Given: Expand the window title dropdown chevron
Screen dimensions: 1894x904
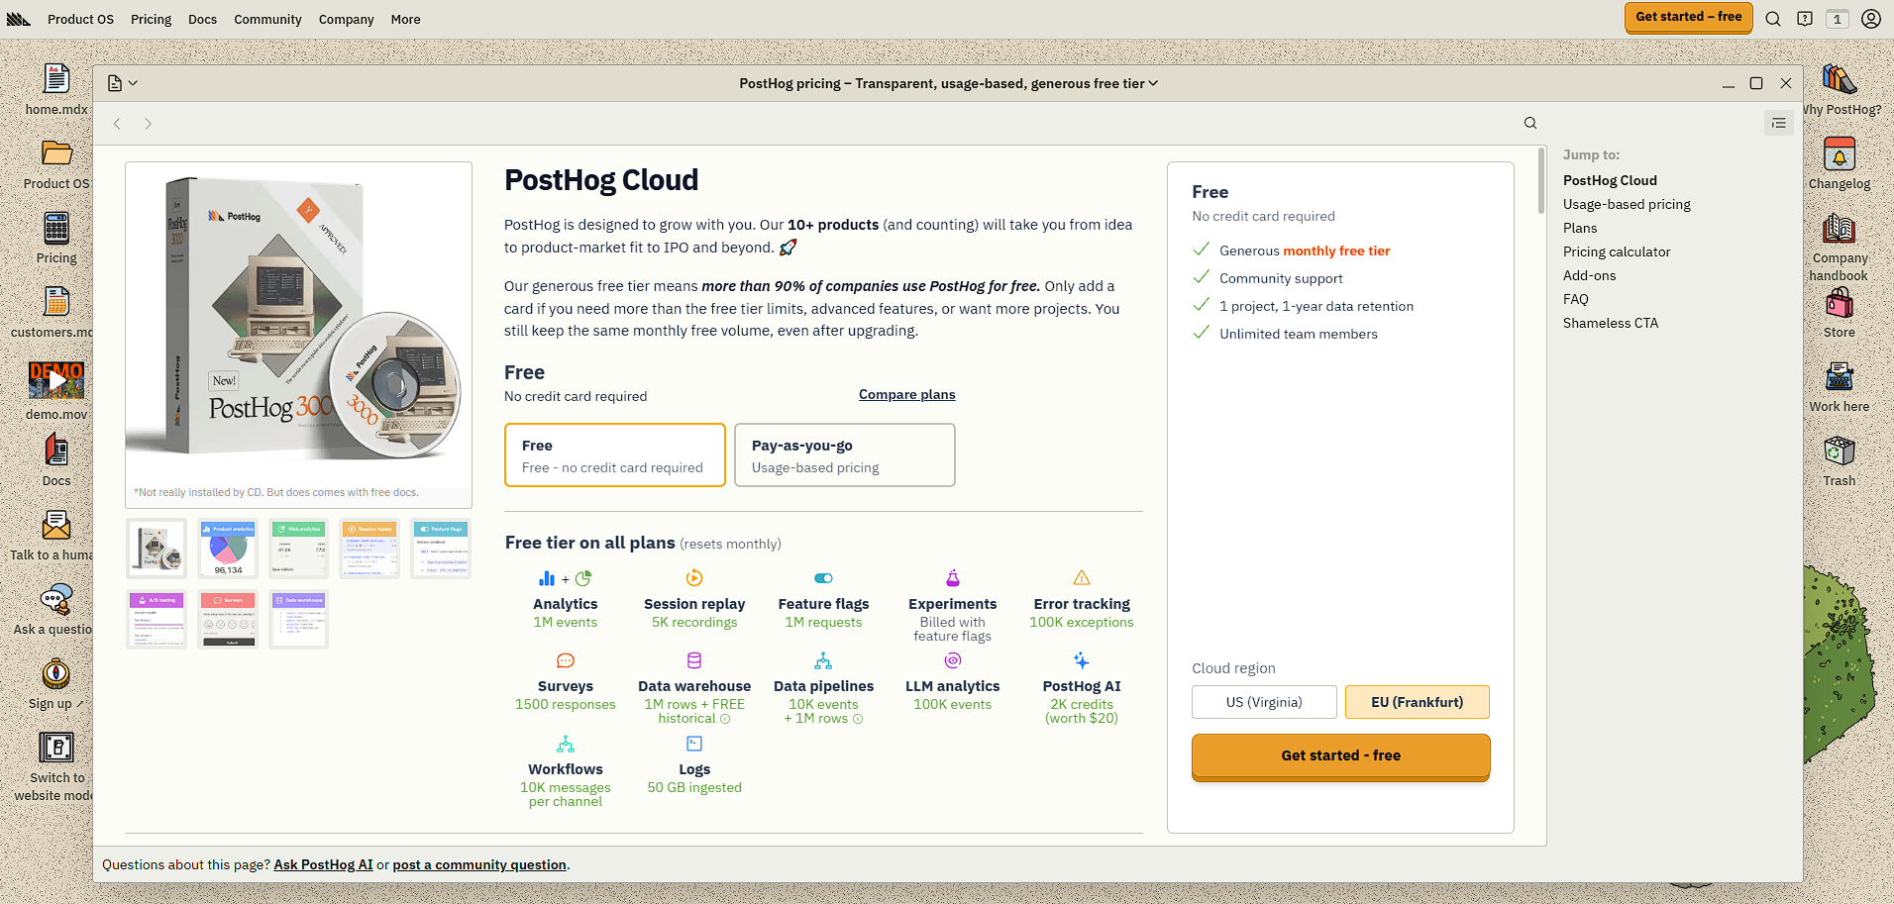Looking at the screenshot, I should 1153,83.
